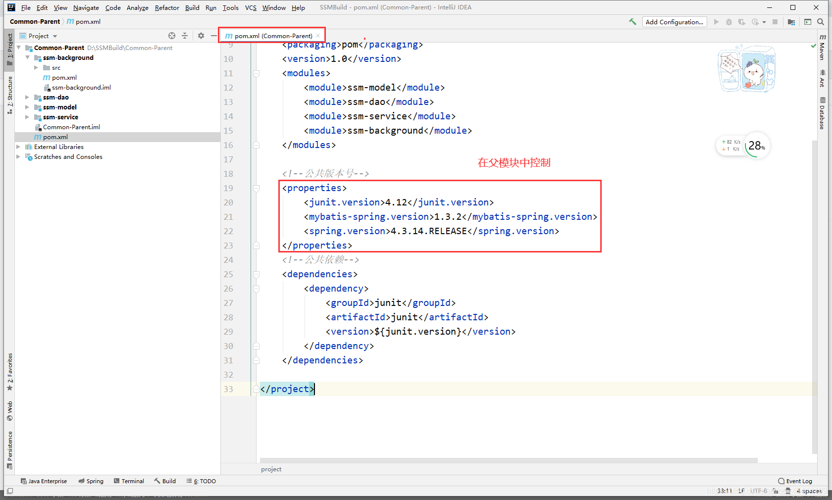This screenshot has height=500, width=832.
Task: Expand External Libraries node
Action: [19, 147]
